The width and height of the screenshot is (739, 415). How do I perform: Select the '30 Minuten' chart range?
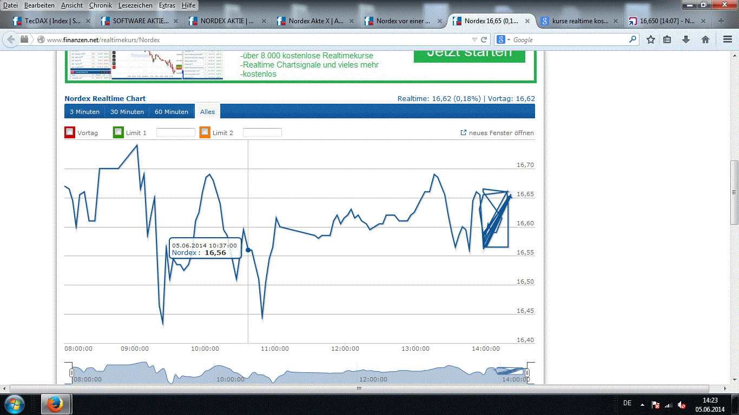(127, 112)
